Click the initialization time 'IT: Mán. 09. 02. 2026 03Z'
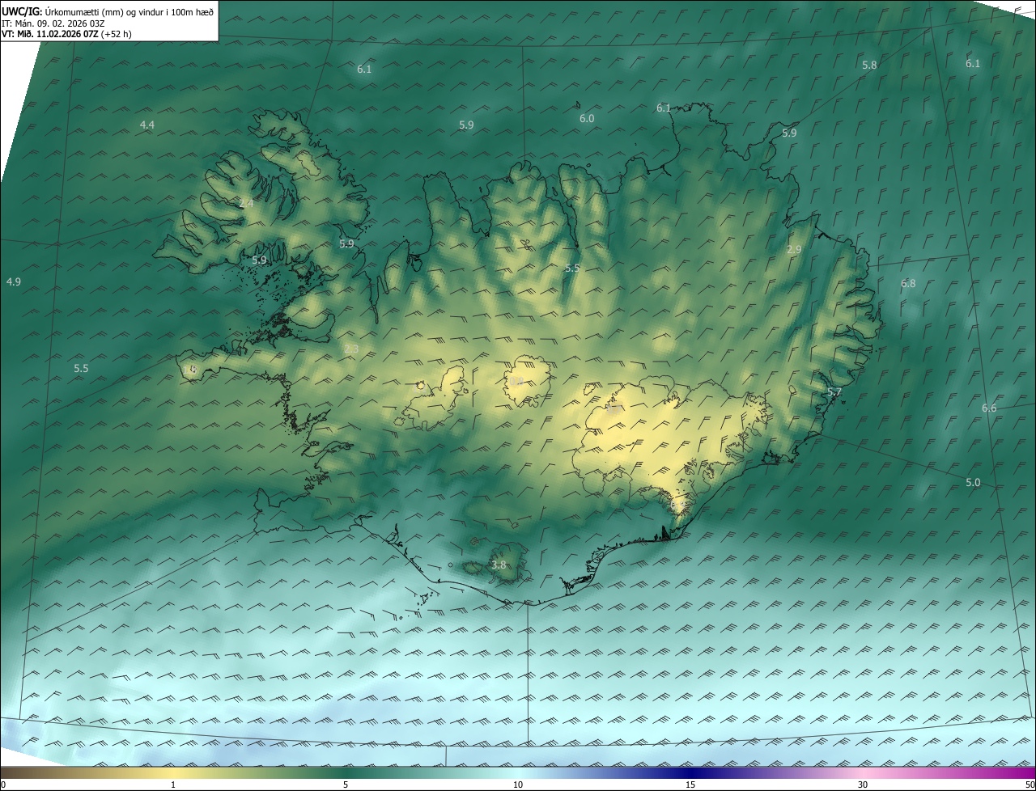Screen dimensions: 1036x791 click(53, 23)
